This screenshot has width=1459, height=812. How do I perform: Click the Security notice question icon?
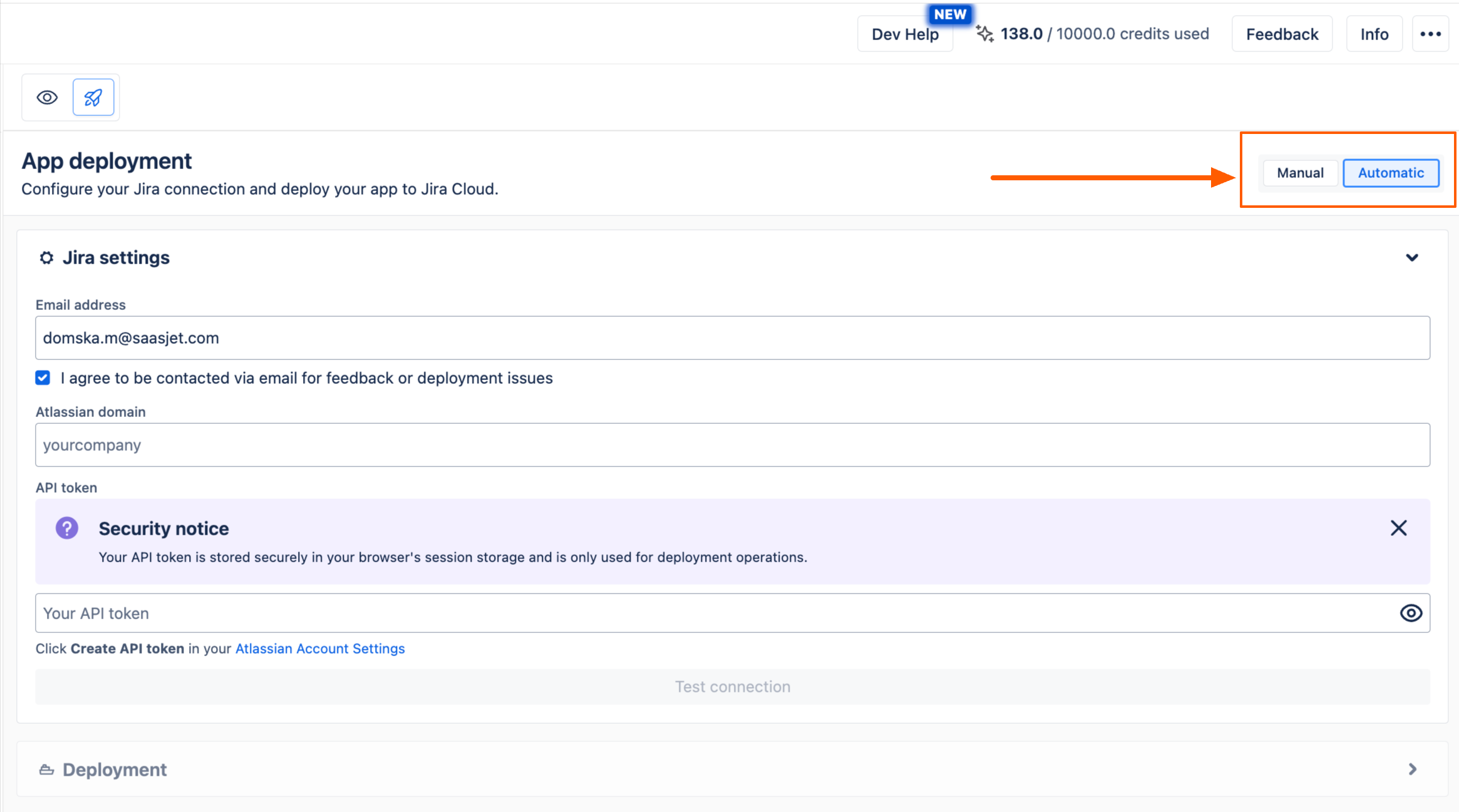point(67,528)
